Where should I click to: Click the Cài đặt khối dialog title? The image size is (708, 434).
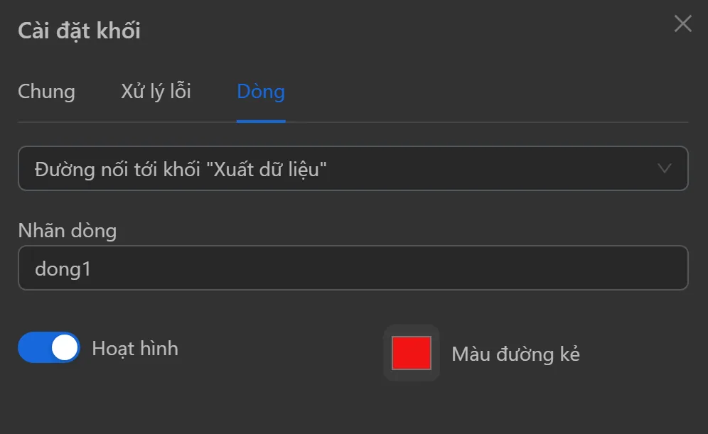[78, 31]
